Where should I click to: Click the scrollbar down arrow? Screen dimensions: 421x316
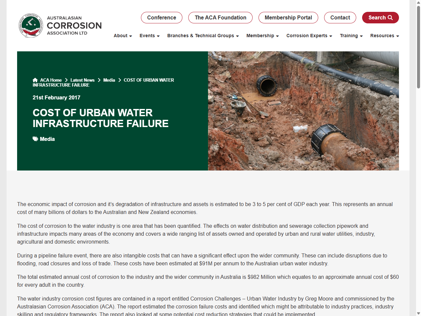[418, 313]
